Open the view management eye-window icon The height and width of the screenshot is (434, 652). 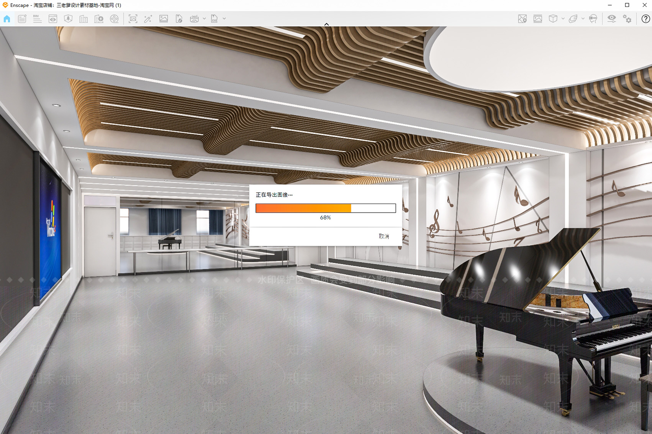point(53,19)
